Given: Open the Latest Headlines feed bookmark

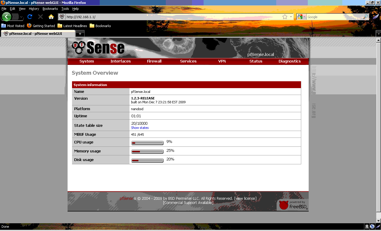Looking at the screenshot, I should (72, 26).
